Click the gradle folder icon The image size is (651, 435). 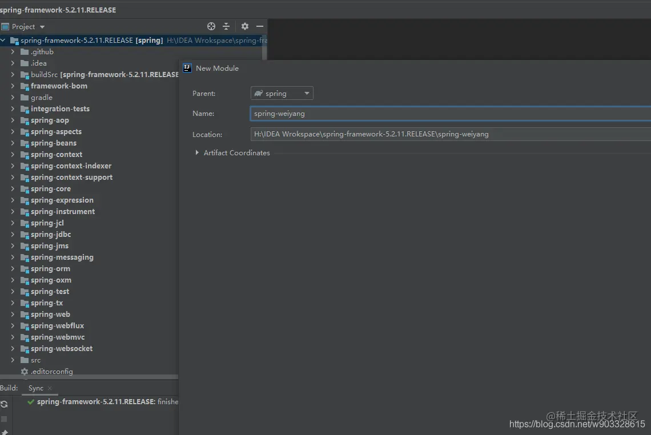pos(25,98)
